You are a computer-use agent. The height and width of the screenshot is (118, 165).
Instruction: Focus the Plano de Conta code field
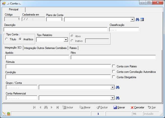tap(54, 19)
